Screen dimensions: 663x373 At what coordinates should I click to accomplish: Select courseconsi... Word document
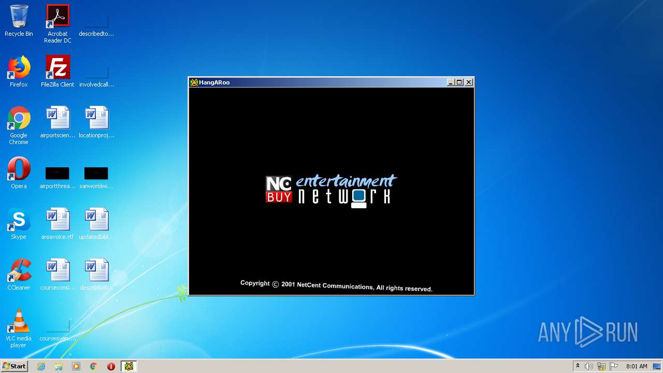point(57,275)
